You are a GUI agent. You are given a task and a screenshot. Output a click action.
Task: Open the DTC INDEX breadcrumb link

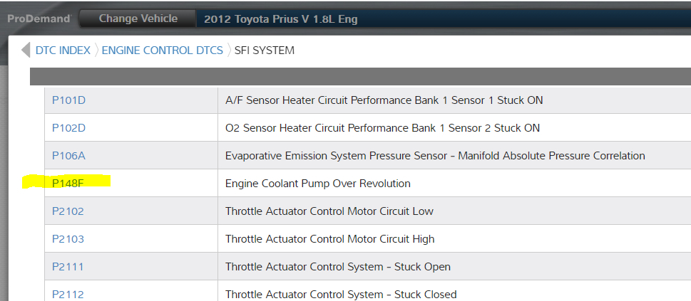[x=63, y=51]
